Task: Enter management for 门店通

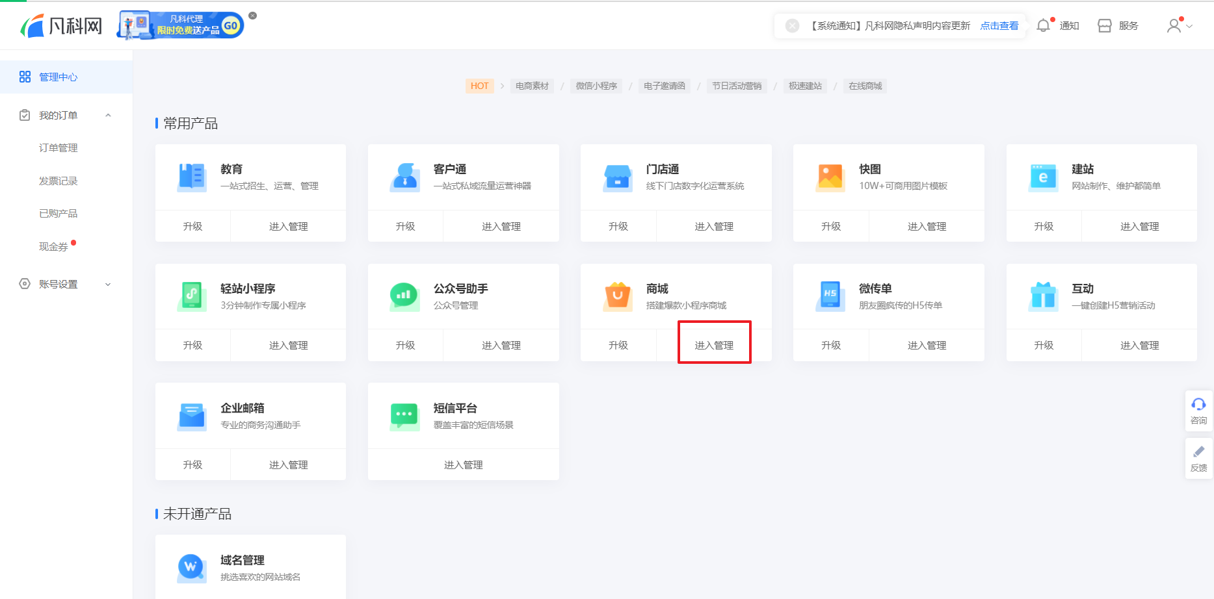Action: click(714, 226)
